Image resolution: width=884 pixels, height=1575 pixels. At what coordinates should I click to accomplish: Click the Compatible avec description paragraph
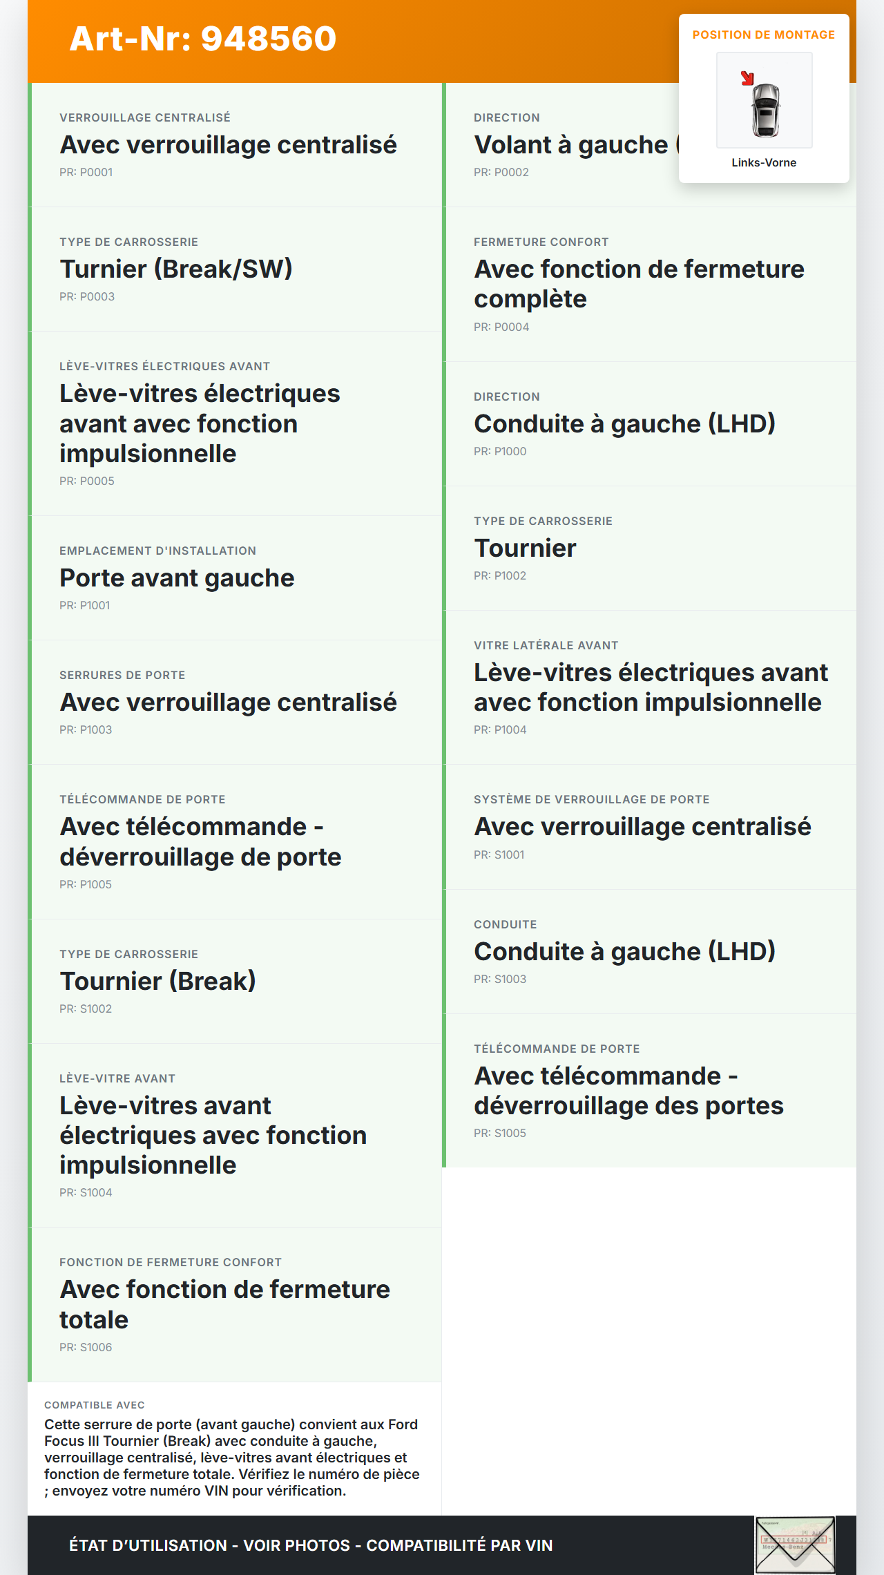click(x=232, y=1458)
